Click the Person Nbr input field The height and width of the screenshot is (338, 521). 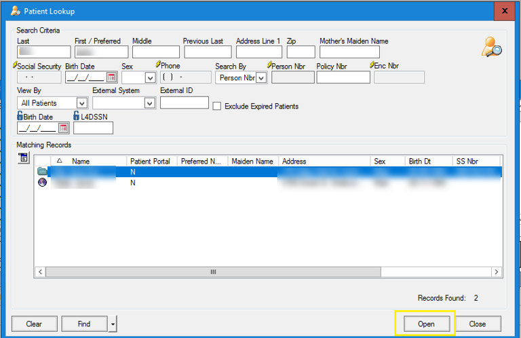coord(293,77)
